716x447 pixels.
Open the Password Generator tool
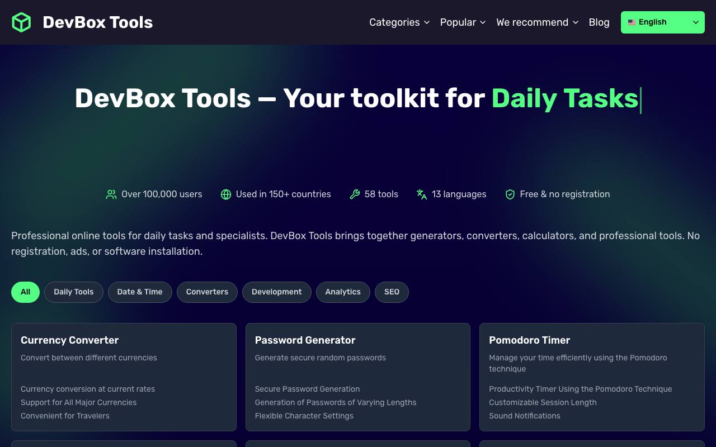pyautogui.click(x=358, y=377)
